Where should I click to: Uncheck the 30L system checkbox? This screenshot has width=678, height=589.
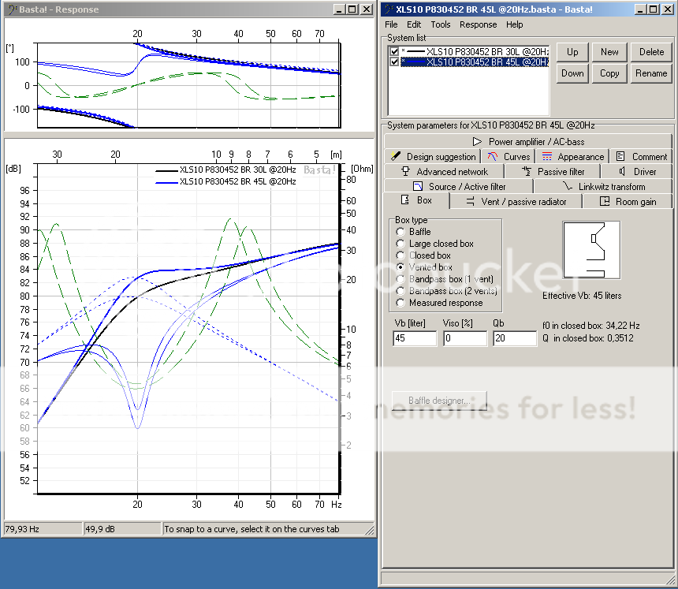pos(394,51)
